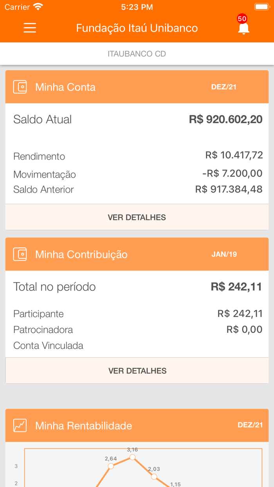This screenshot has height=487, width=274.
Task: Select the chart icon on Minha Rentabilidade
Action: [x=20, y=426]
